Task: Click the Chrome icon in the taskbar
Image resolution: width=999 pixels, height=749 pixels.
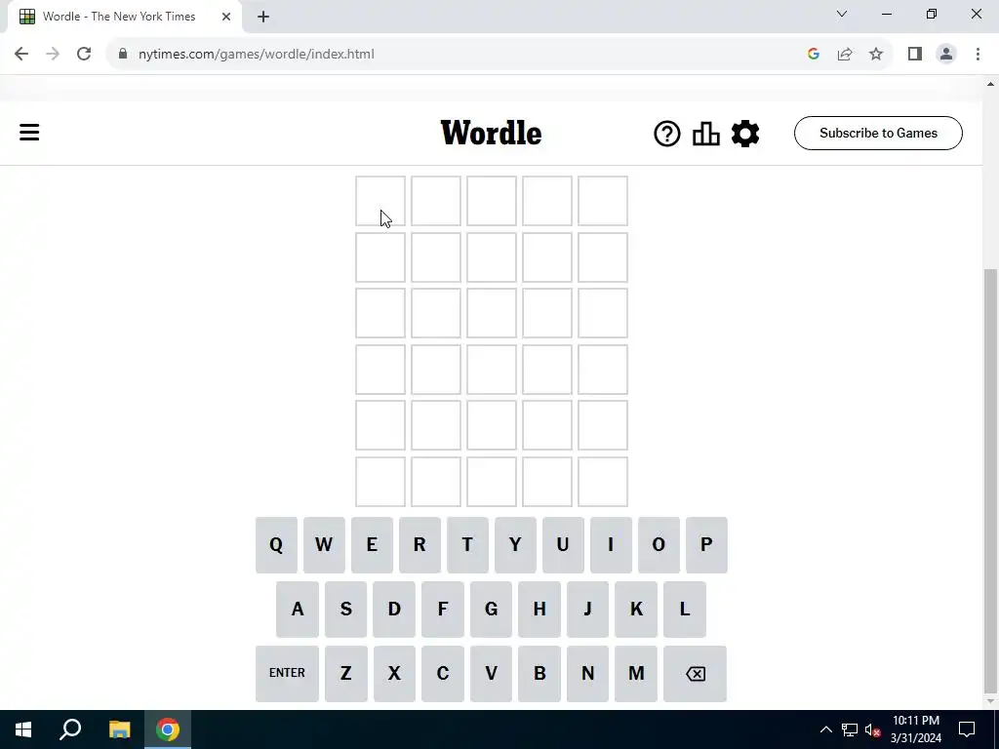Action: pos(168,729)
